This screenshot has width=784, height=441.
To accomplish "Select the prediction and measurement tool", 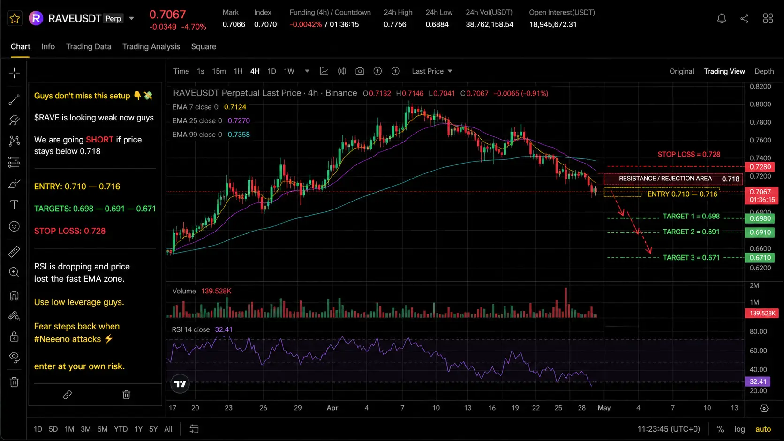I will point(14,163).
